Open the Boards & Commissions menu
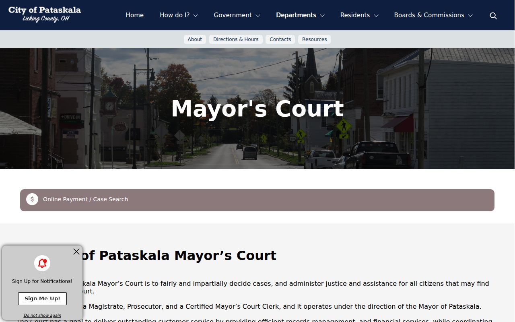The height and width of the screenshot is (322, 515). (429, 15)
